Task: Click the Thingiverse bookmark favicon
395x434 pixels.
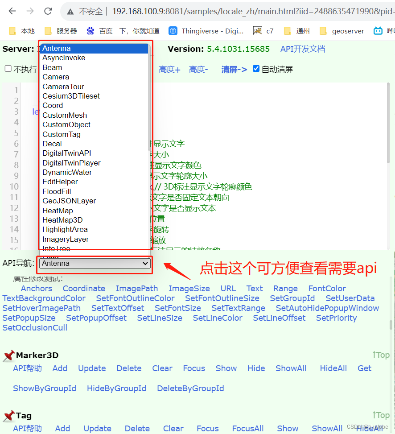Action: click(x=173, y=31)
